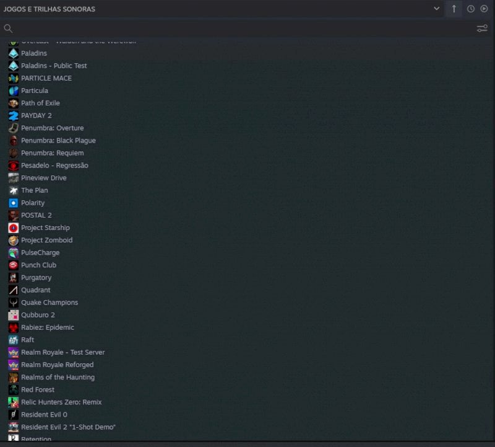Select Path of Exile in the list
Screen dimensions: 495x447
pos(40,103)
